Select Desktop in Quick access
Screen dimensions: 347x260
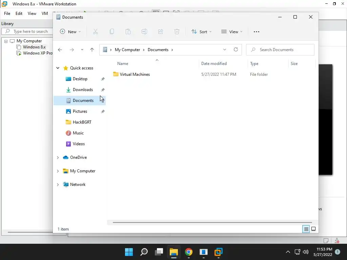[80, 79]
